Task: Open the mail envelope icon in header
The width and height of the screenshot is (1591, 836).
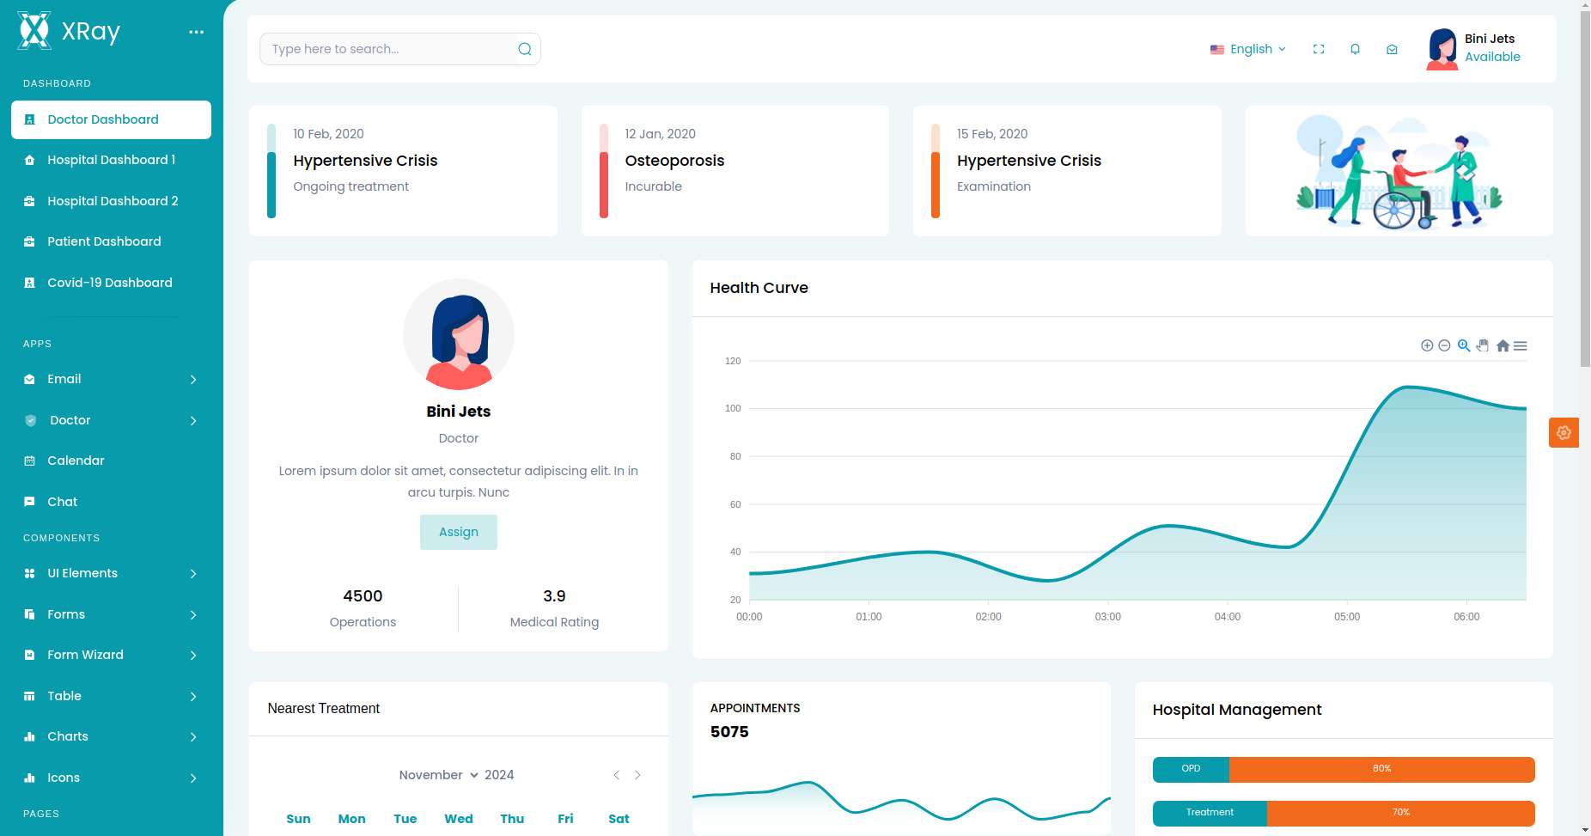Action: 1392,49
